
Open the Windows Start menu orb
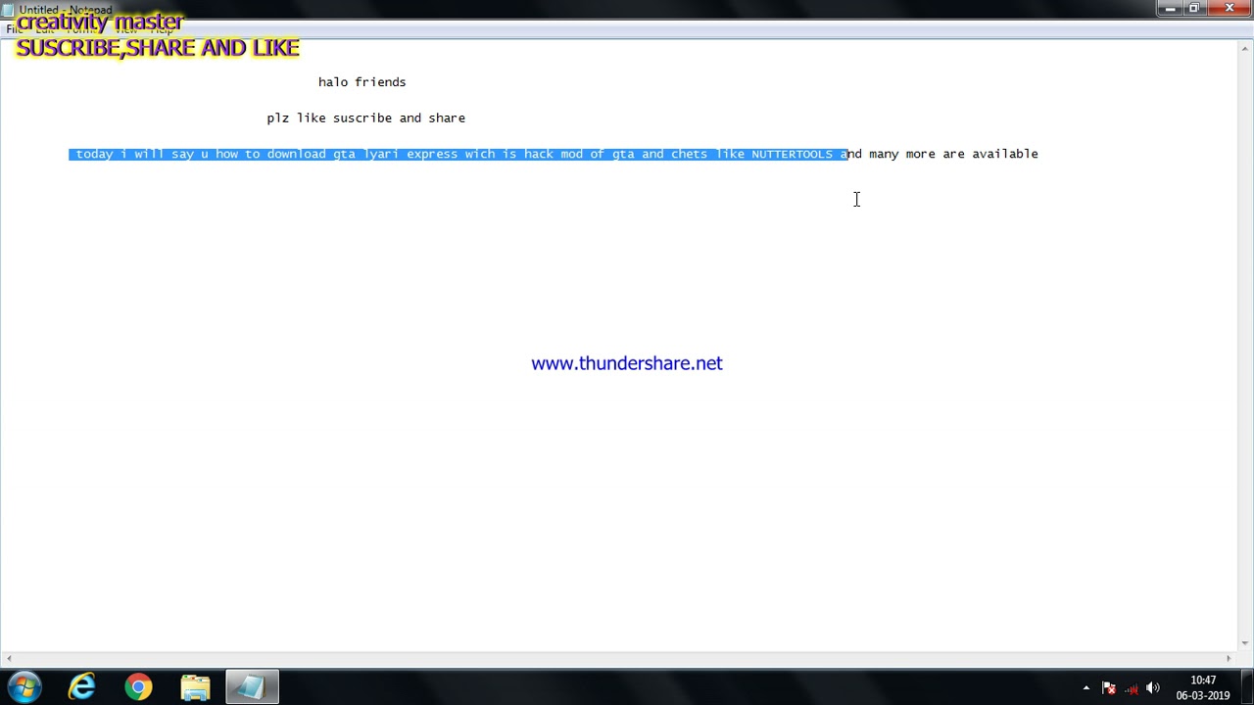click(24, 686)
